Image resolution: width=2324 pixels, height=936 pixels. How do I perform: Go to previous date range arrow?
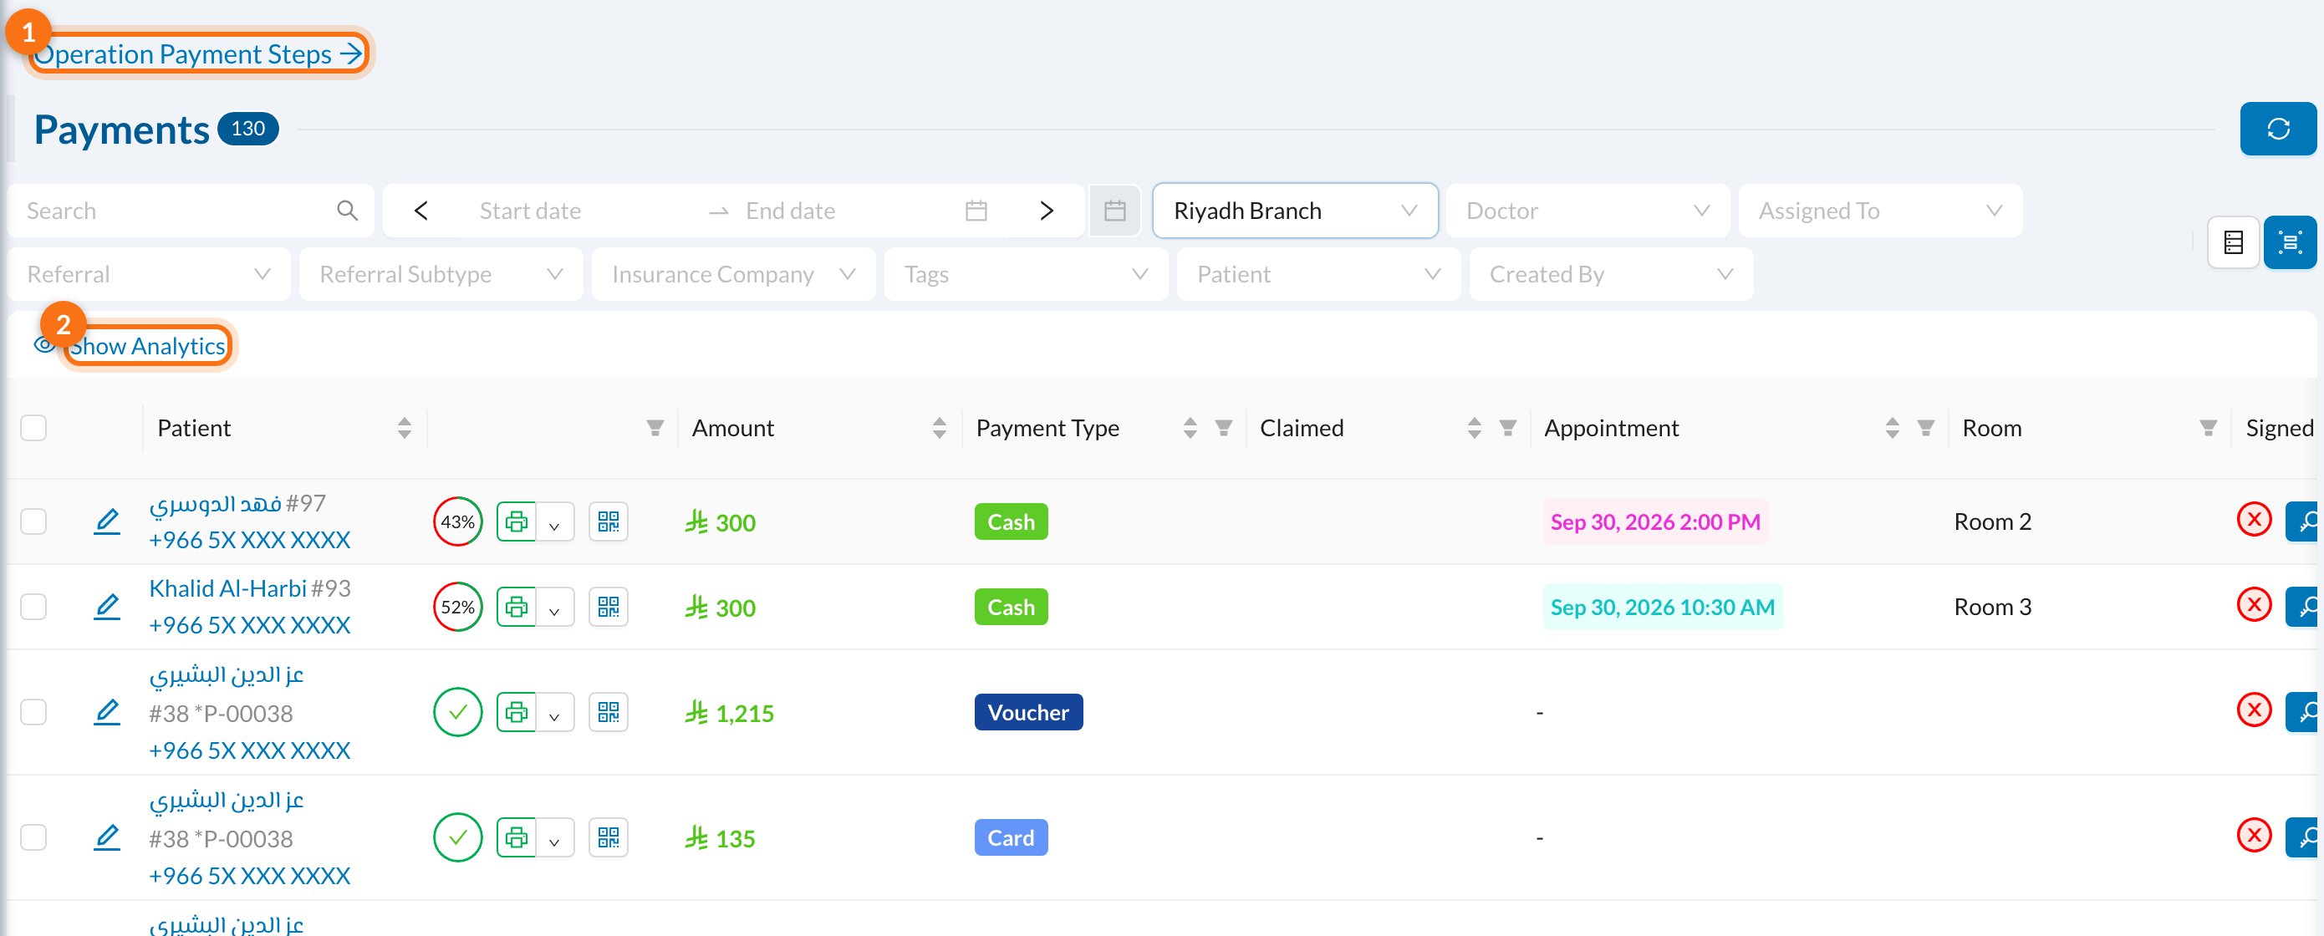click(x=420, y=211)
